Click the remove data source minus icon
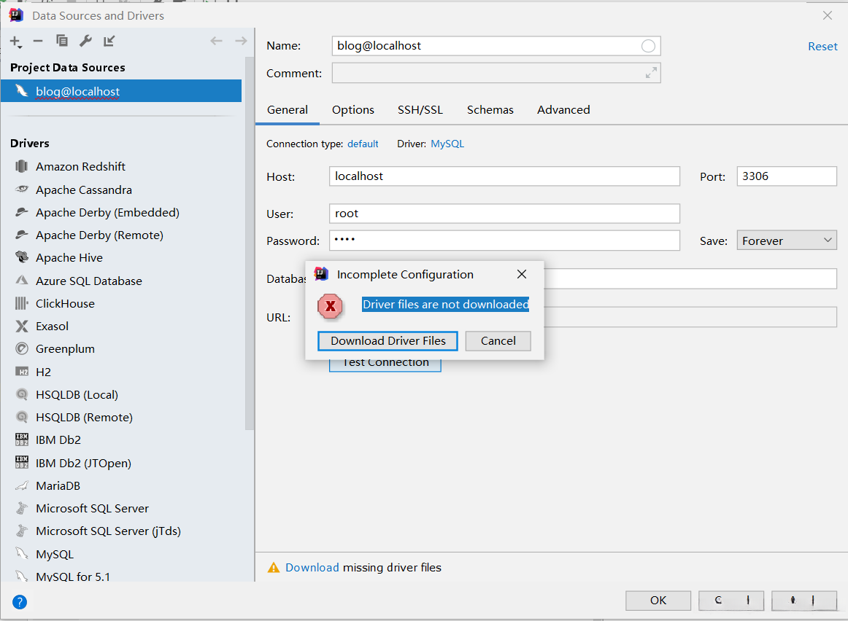This screenshot has width=848, height=621. pos(38,42)
